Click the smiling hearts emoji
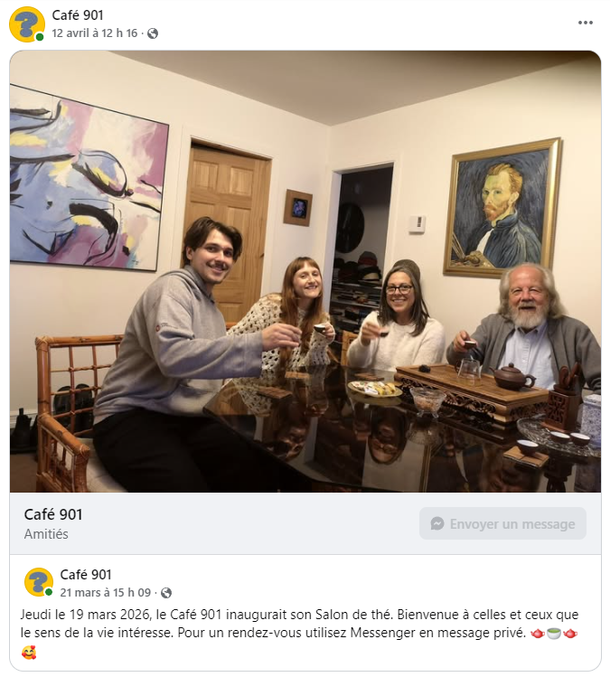The height and width of the screenshot is (677, 610). click(29, 652)
